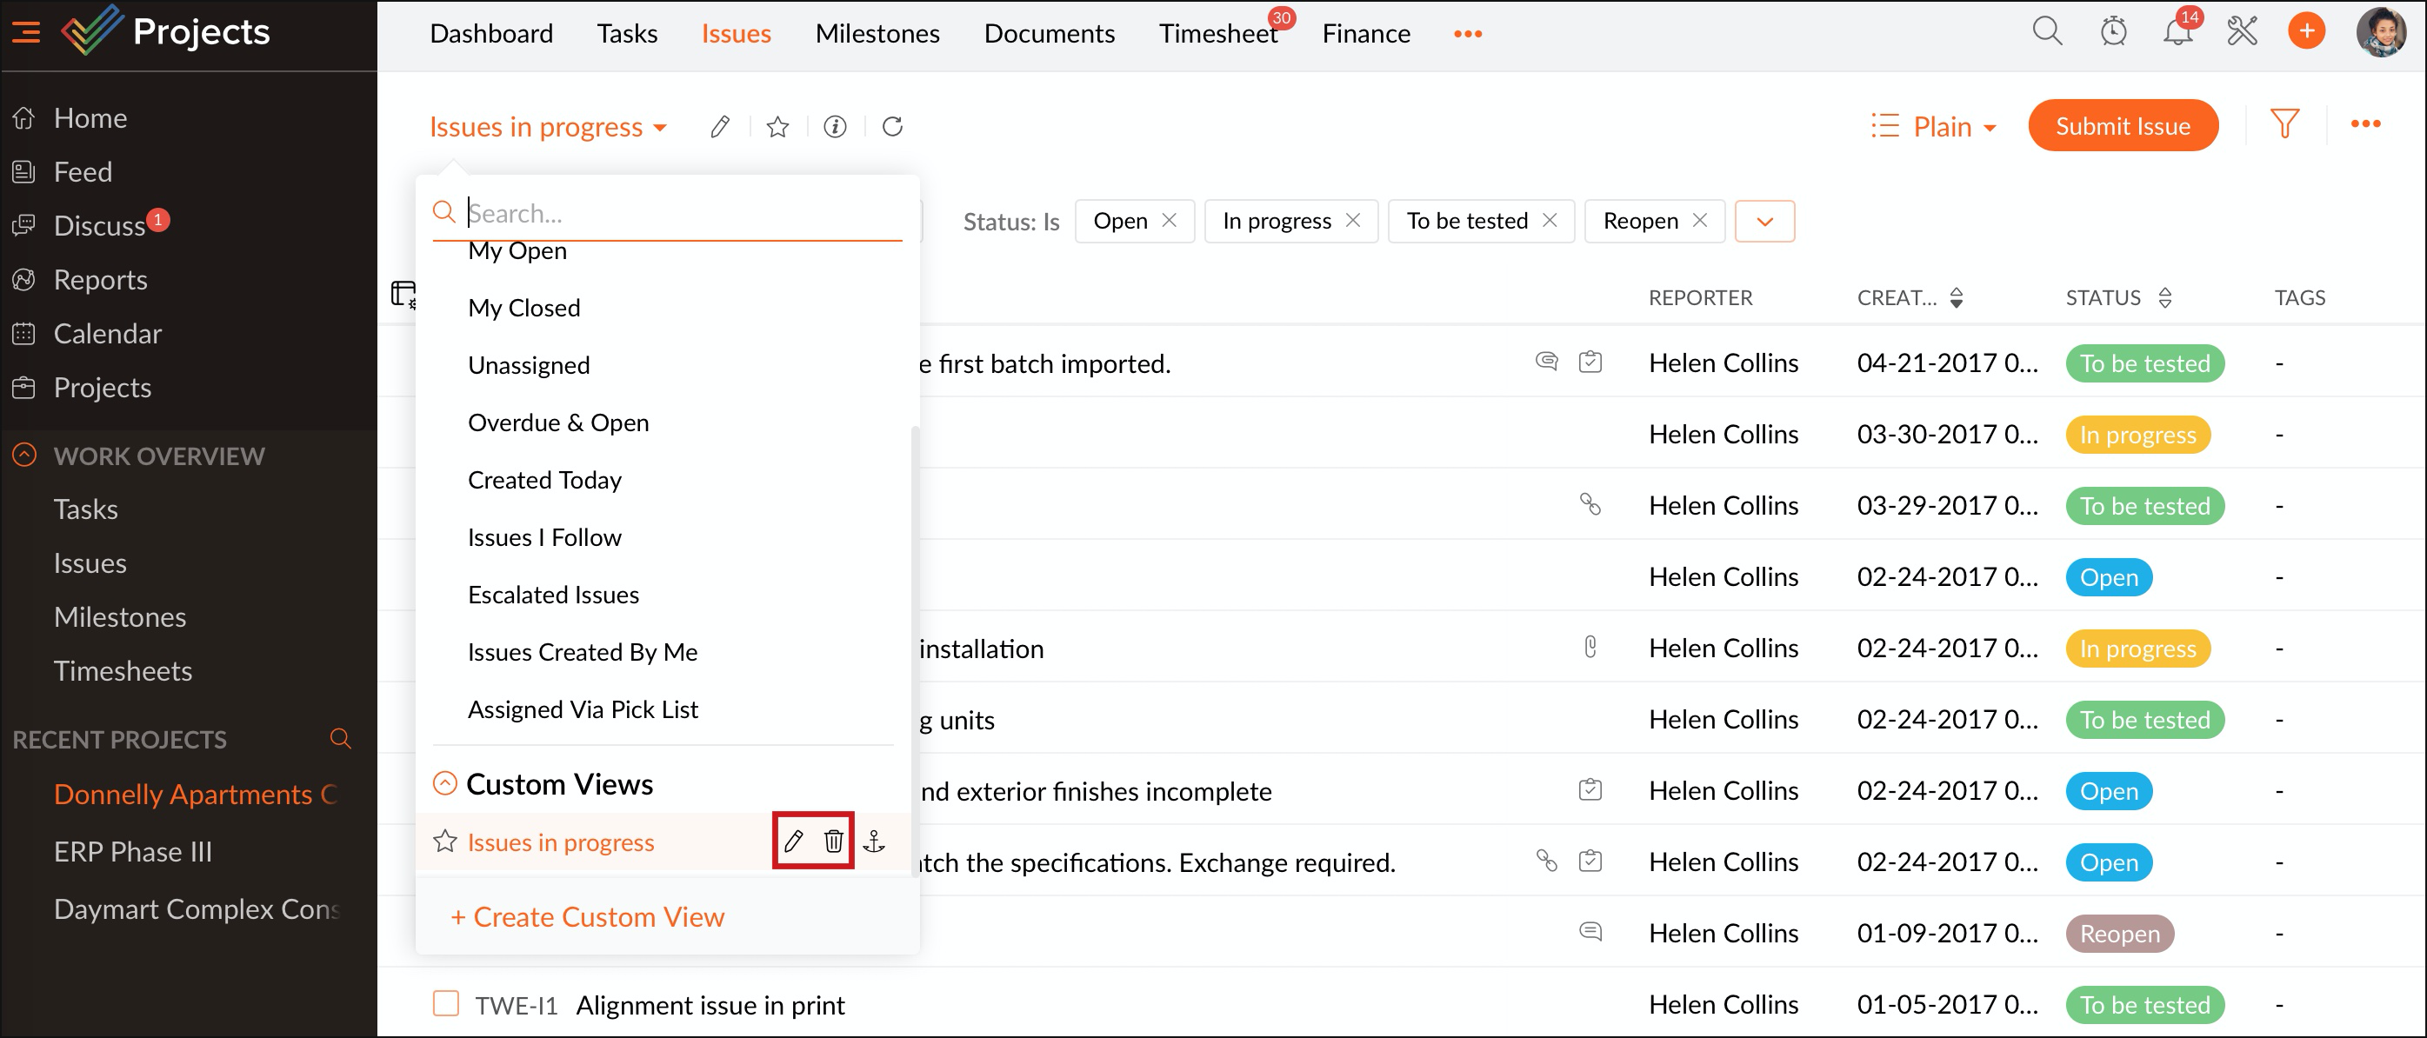This screenshot has height=1038, width=2427.
Task: Open view info icon next to star
Action: 835,126
